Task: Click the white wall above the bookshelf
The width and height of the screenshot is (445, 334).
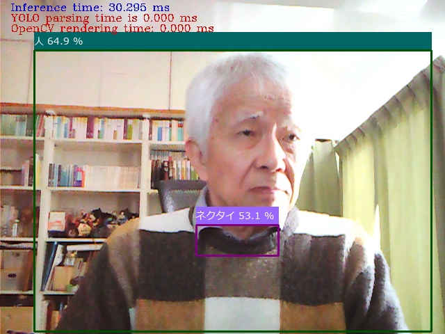Action: pyautogui.click(x=104, y=77)
